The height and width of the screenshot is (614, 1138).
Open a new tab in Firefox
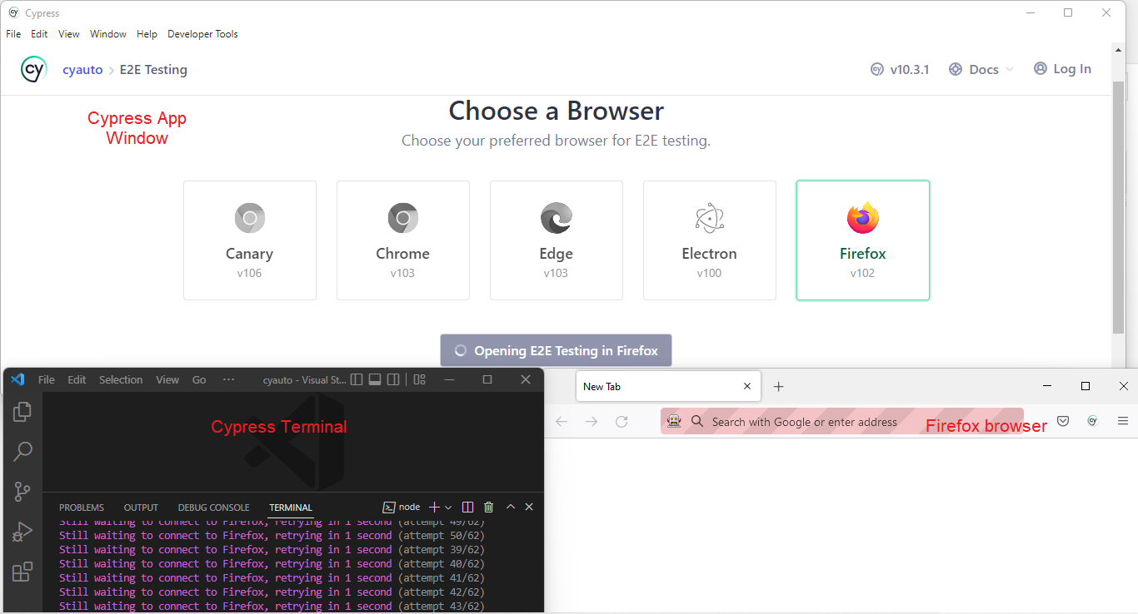tap(778, 386)
